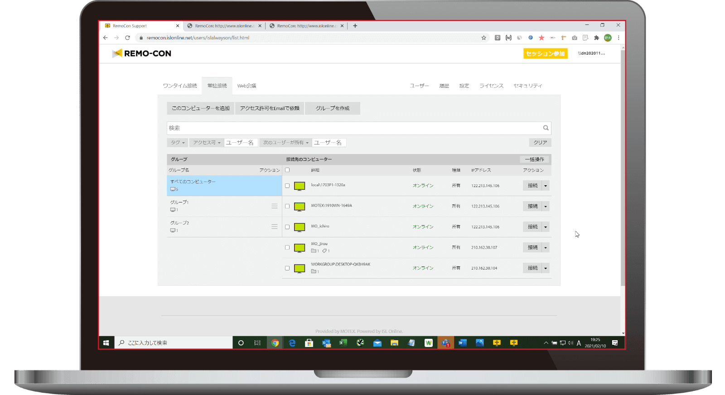Open Chrome from the taskbar
The height and width of the screenshot is (395, 725).
(275, 343)
